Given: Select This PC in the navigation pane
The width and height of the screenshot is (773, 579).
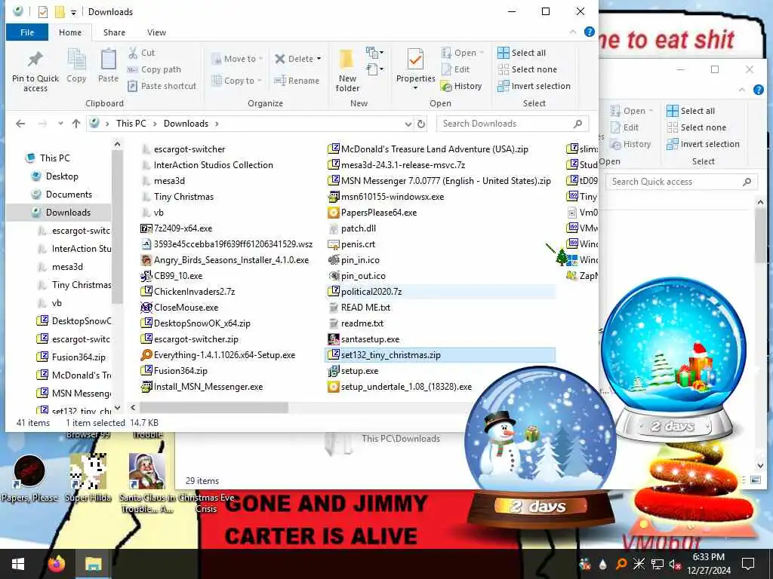Looking at the screenshot, I should click(54, 158).
